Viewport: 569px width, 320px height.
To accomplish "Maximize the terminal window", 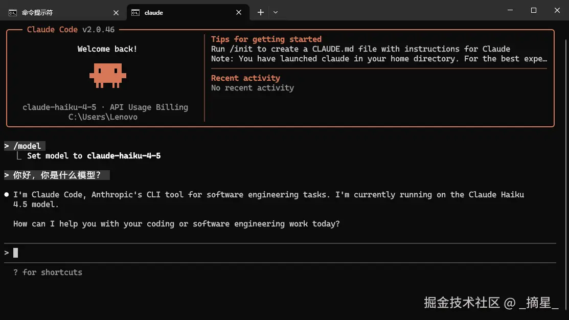I will pyautogui.click(x=534, y=10).
